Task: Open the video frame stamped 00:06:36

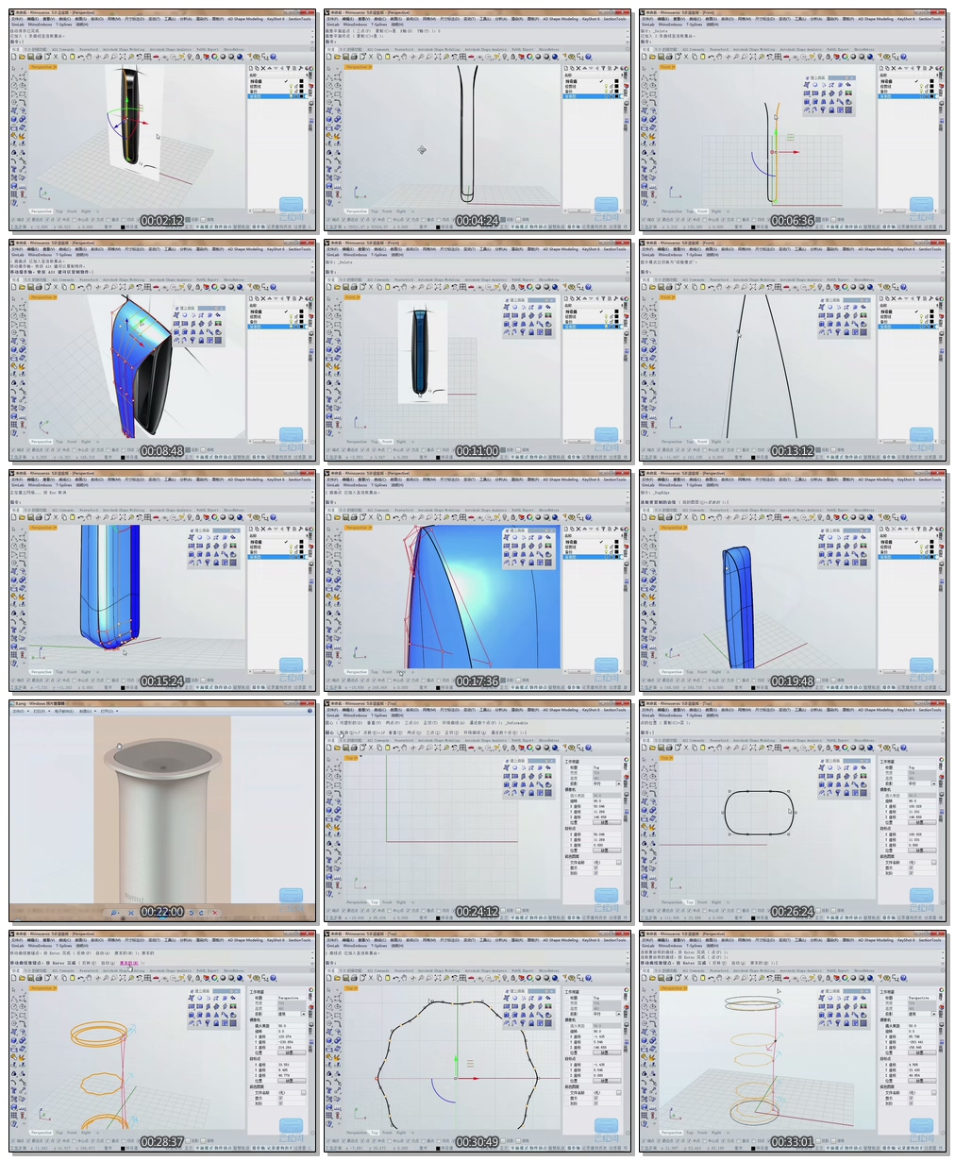Action: click(x=793, y=120)
